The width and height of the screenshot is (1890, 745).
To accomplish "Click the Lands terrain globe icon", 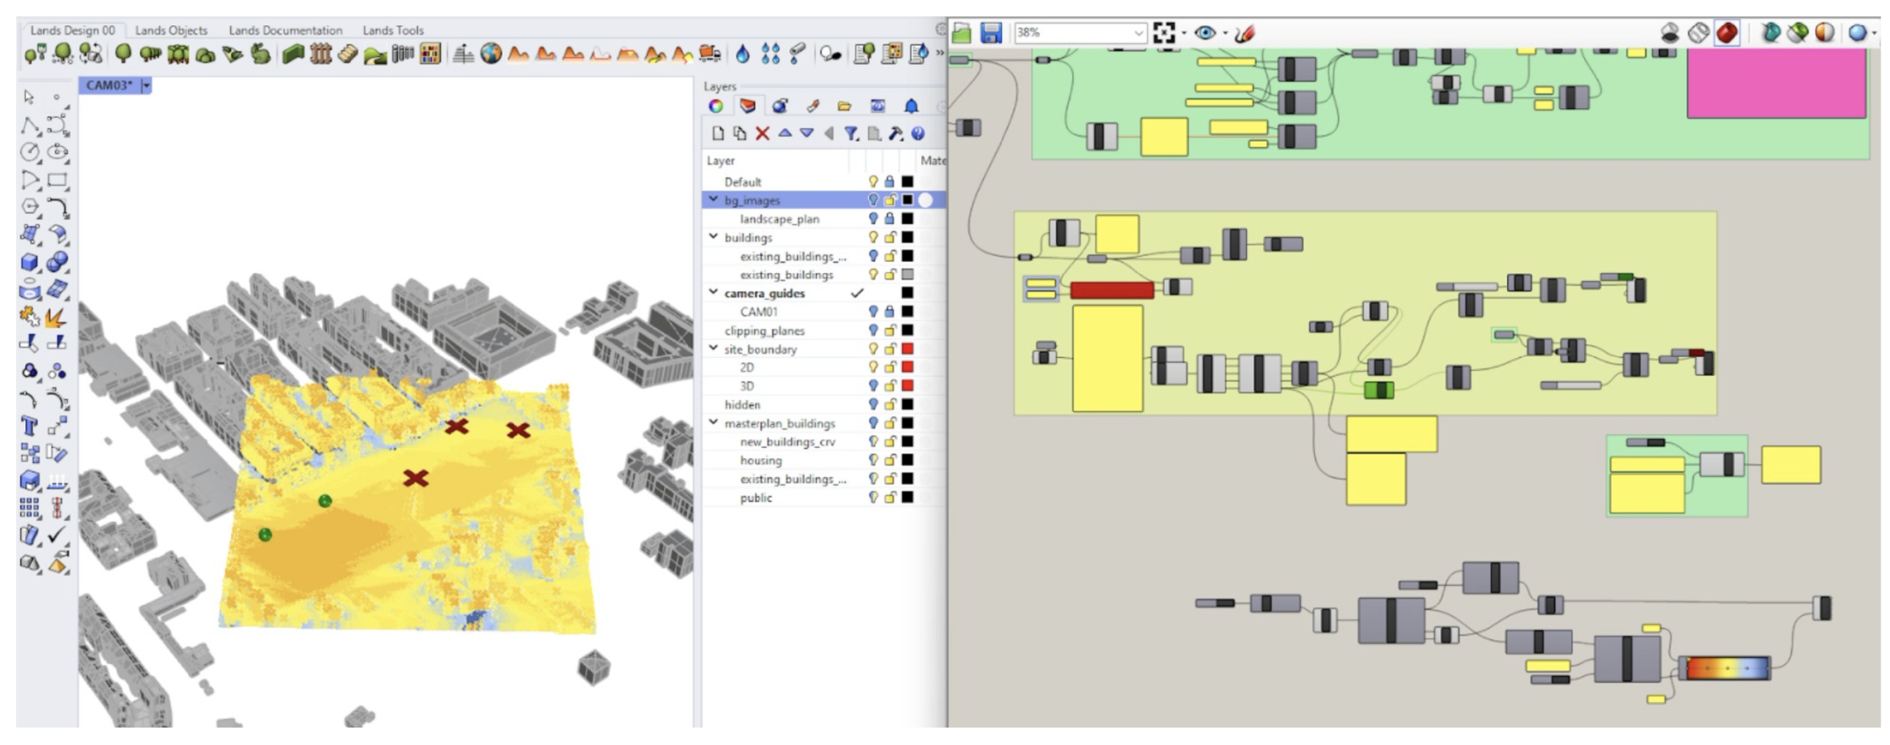I will 491,53.
